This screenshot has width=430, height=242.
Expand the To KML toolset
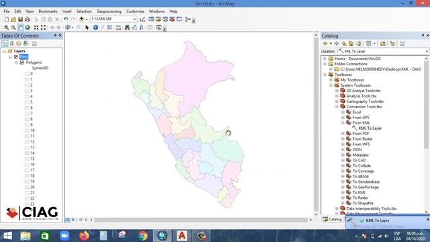point(343,193)
